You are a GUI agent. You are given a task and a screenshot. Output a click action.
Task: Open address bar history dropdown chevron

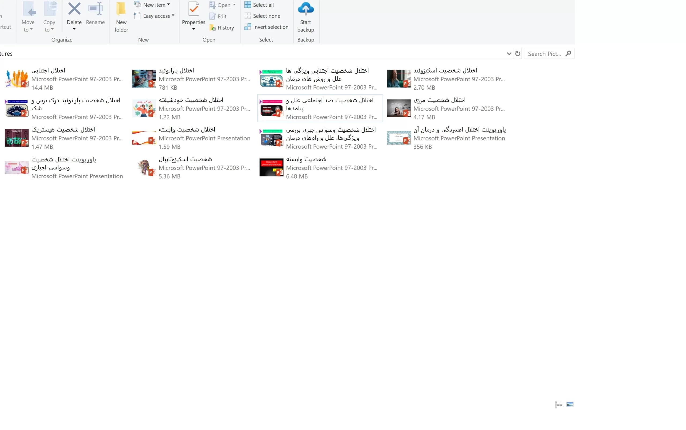[x=509, y=54]
